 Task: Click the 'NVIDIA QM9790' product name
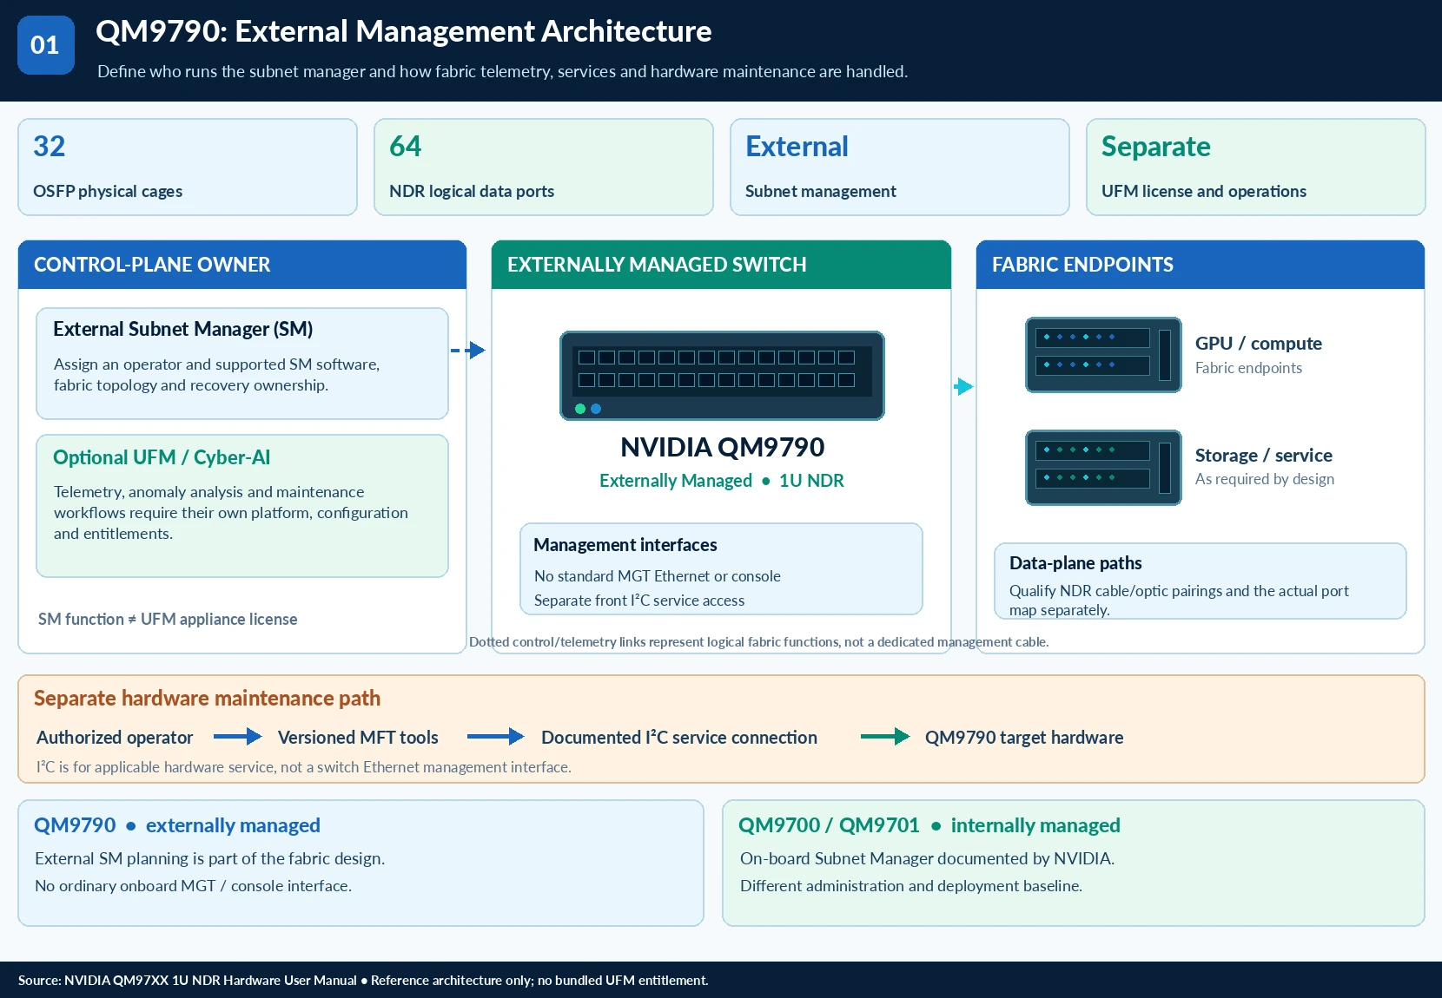pyautogui.click(x=723, y=447)
